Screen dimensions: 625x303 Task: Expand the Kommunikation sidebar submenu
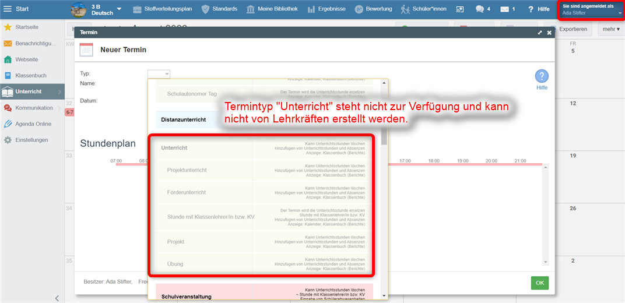(x=59, y=108)
